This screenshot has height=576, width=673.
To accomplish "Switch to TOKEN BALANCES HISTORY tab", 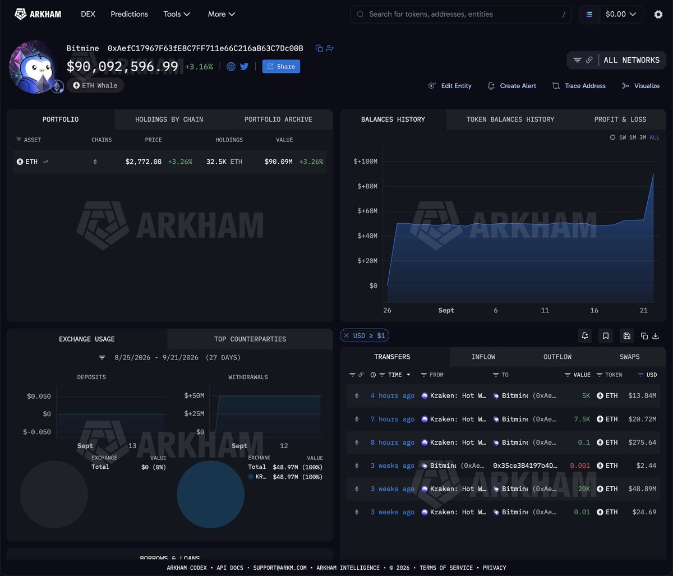I will coord(510,119).
